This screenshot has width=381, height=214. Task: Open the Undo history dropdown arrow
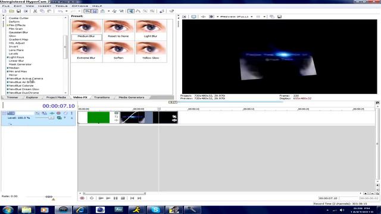(x=66, y=11)
